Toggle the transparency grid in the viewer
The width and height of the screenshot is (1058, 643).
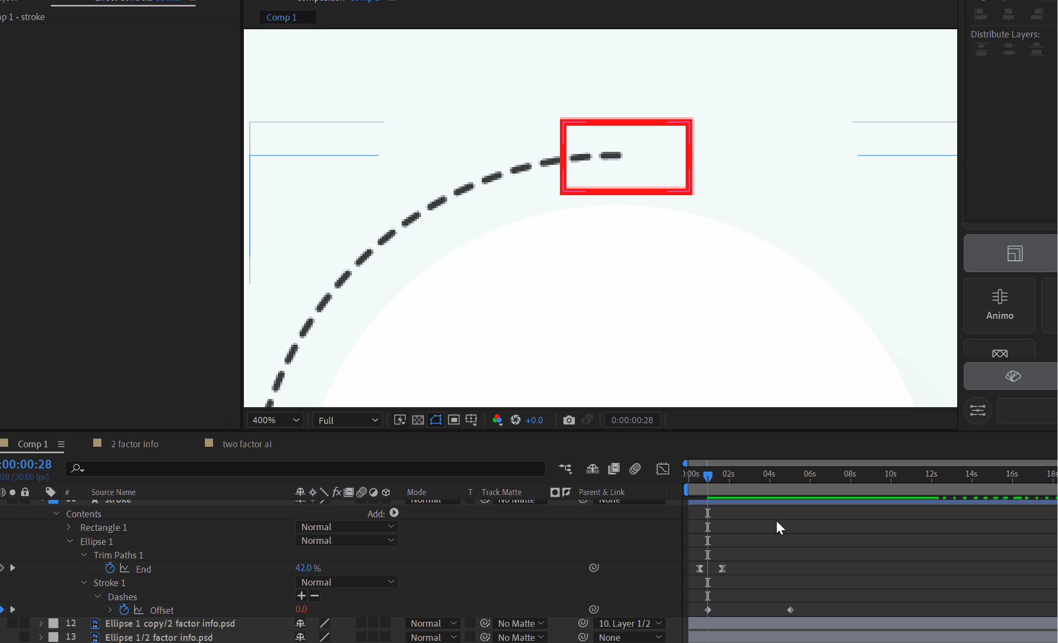coord(418,420)
